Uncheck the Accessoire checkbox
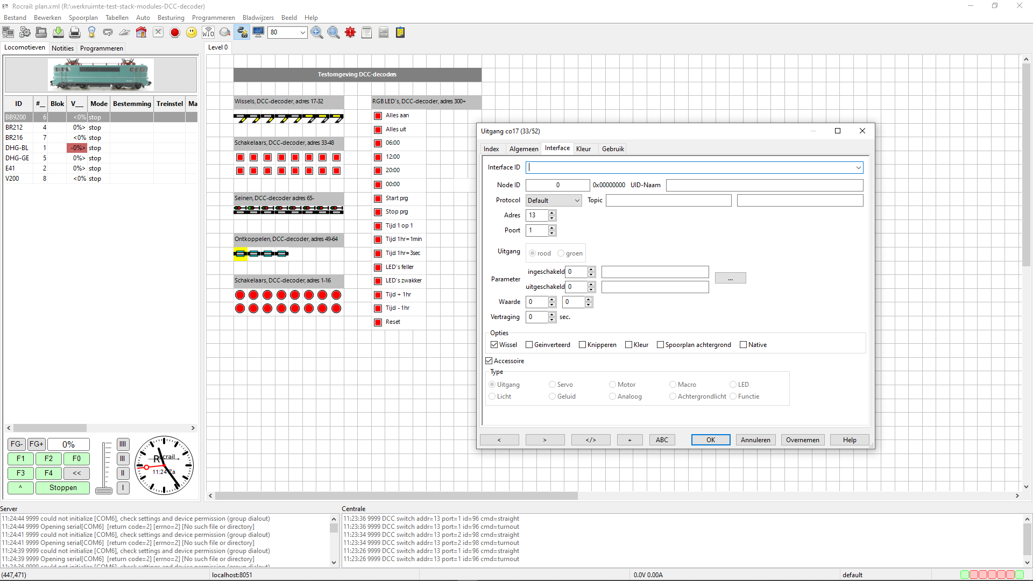Screen dimensions: 1033x581 tap(489, 361)
